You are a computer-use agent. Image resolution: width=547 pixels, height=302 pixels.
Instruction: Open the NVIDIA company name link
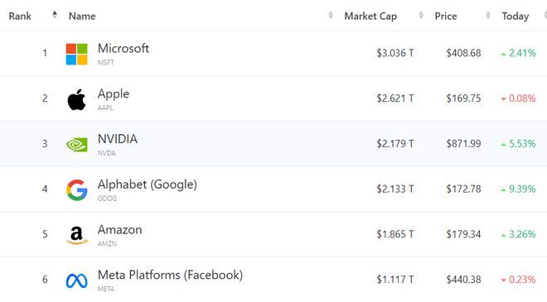tap(118, 139)
